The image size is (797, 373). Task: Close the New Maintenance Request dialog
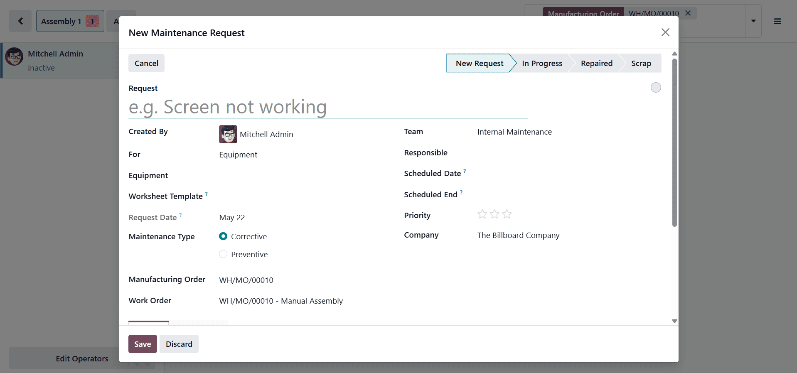(x=665, y=32)
